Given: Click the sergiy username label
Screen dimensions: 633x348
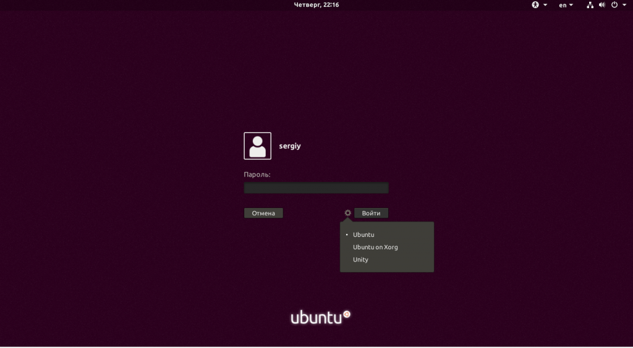Looking at the screenshot, I should point(290,147).
